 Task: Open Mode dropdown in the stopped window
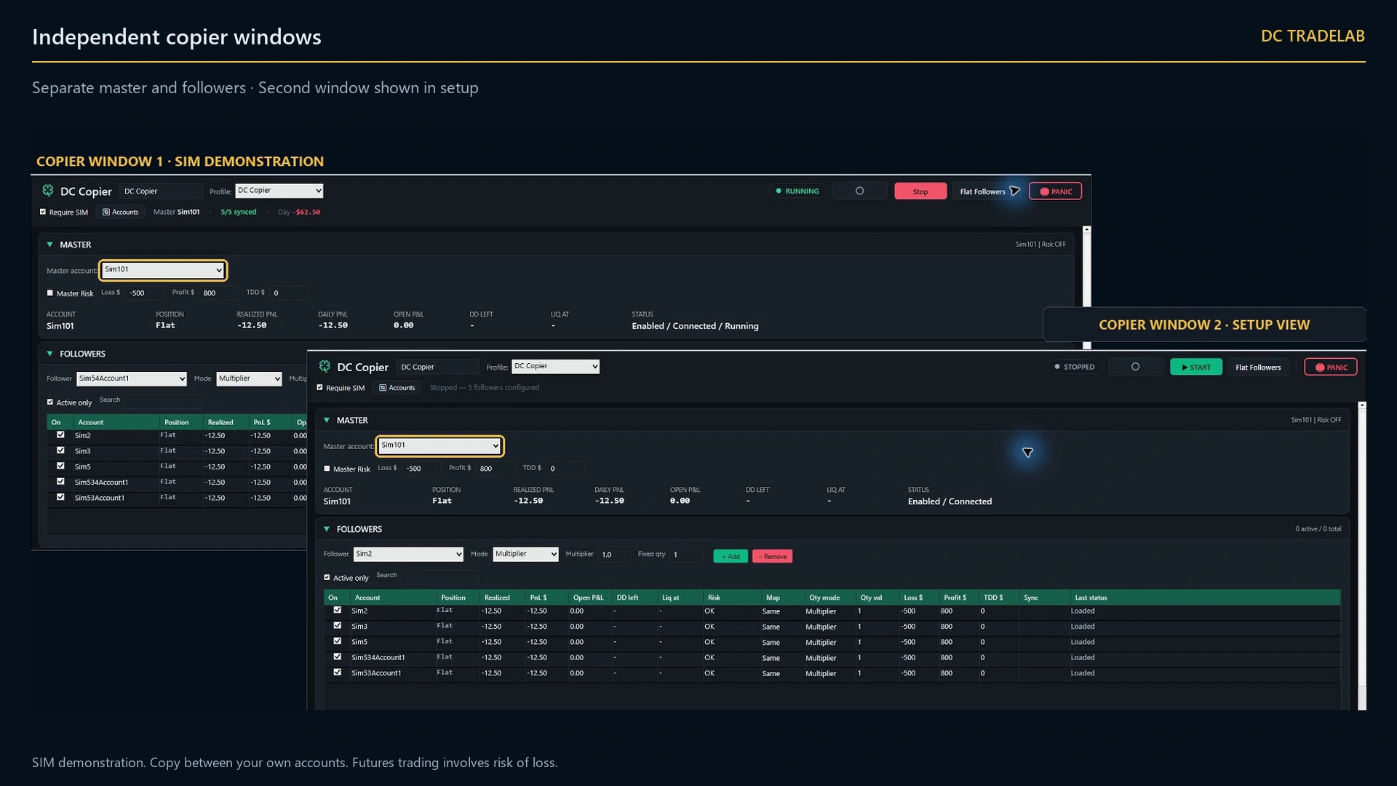tap(525, 554)
